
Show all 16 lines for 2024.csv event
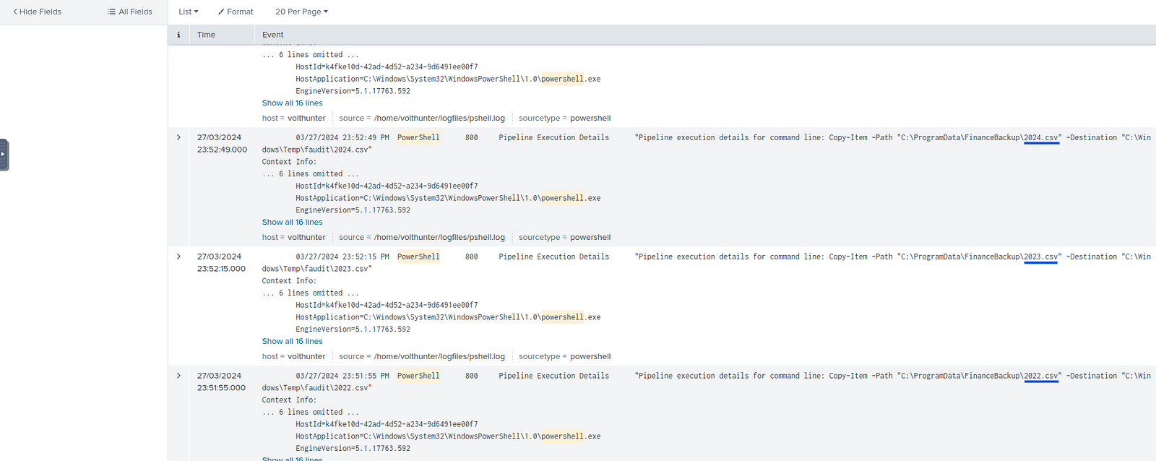[x=293, y=223]
